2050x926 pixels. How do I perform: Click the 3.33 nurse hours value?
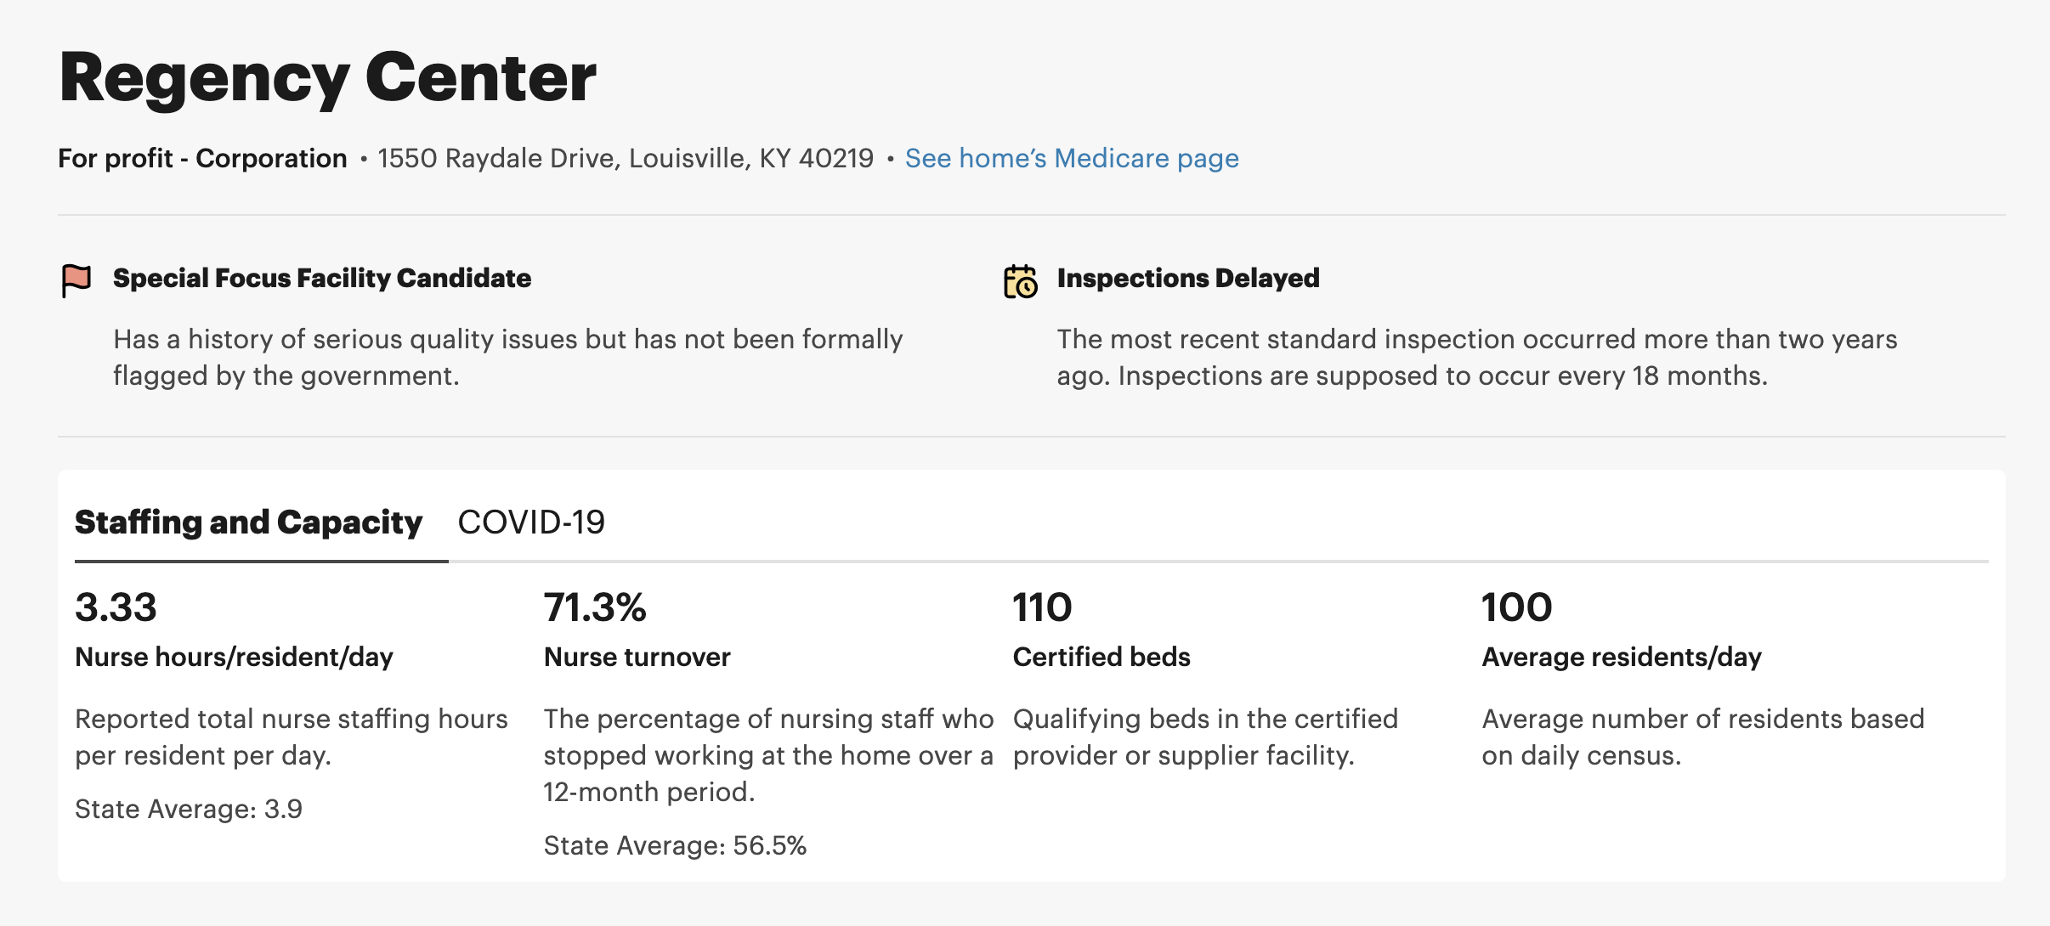tap(116, 607)
